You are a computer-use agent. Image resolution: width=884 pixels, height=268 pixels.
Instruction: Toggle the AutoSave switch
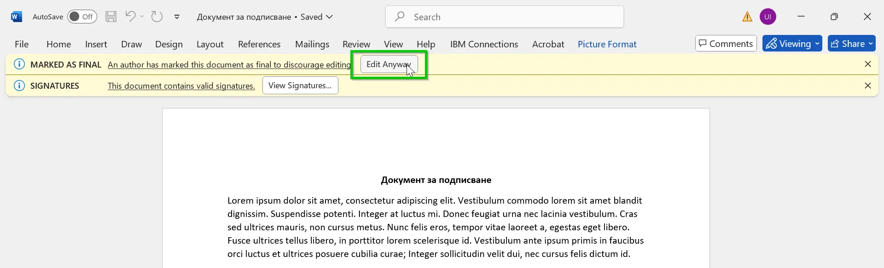pos(82,17)
